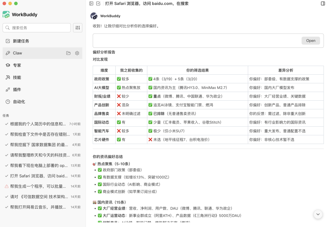Viewport: 327px width, 227px height.
Task: Open the Claw folder icon
Action: tap(68, 53)
